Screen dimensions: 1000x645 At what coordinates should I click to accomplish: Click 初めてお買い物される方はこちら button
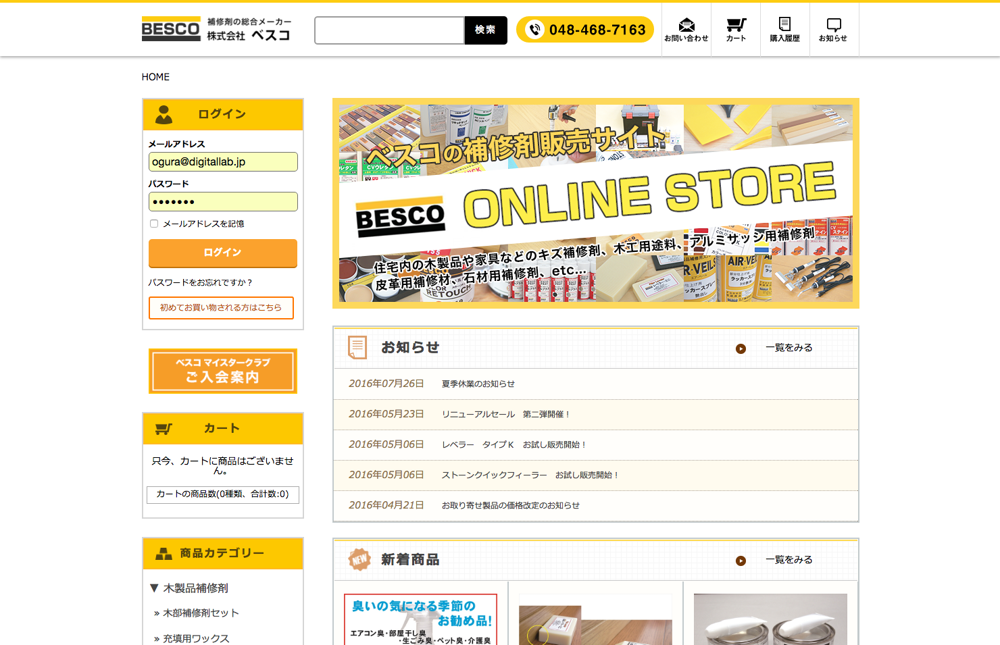[x=221, y=308]
